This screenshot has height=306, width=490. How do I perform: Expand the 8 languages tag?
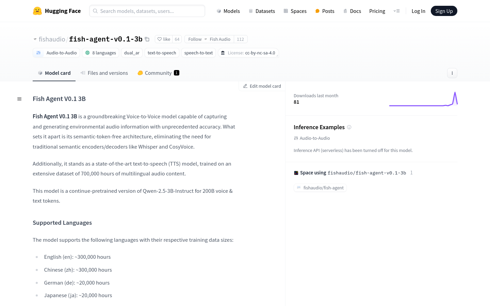point(100,53)
